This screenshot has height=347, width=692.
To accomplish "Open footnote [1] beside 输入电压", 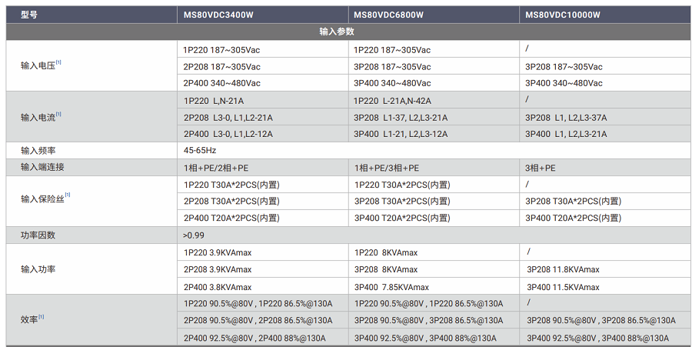I will point(58,63).
